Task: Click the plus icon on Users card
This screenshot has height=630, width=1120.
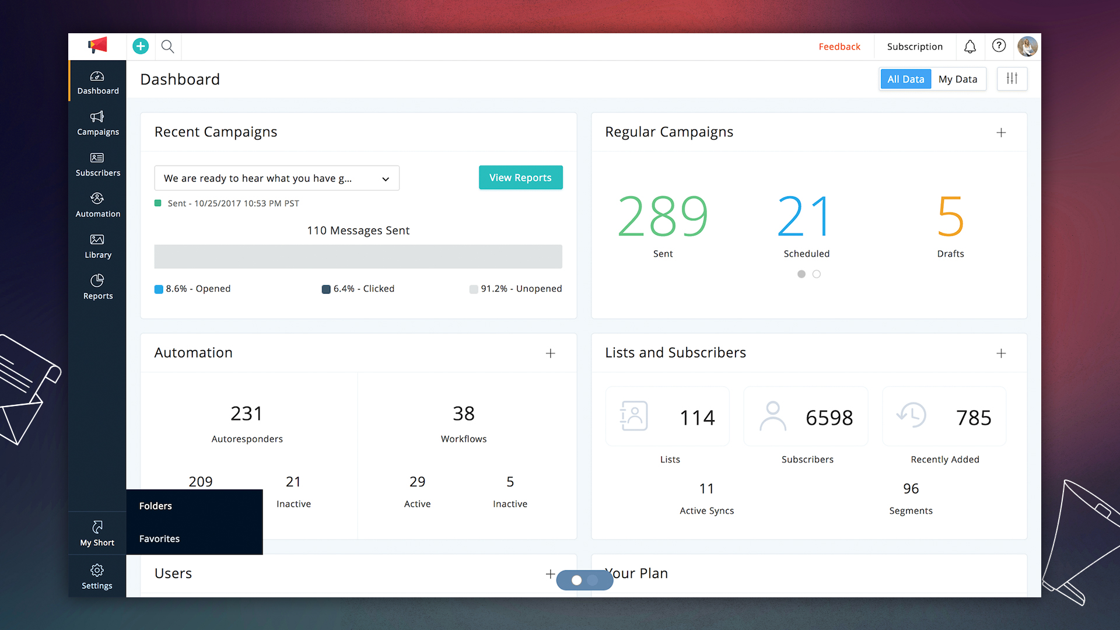Action: [550, 574]
